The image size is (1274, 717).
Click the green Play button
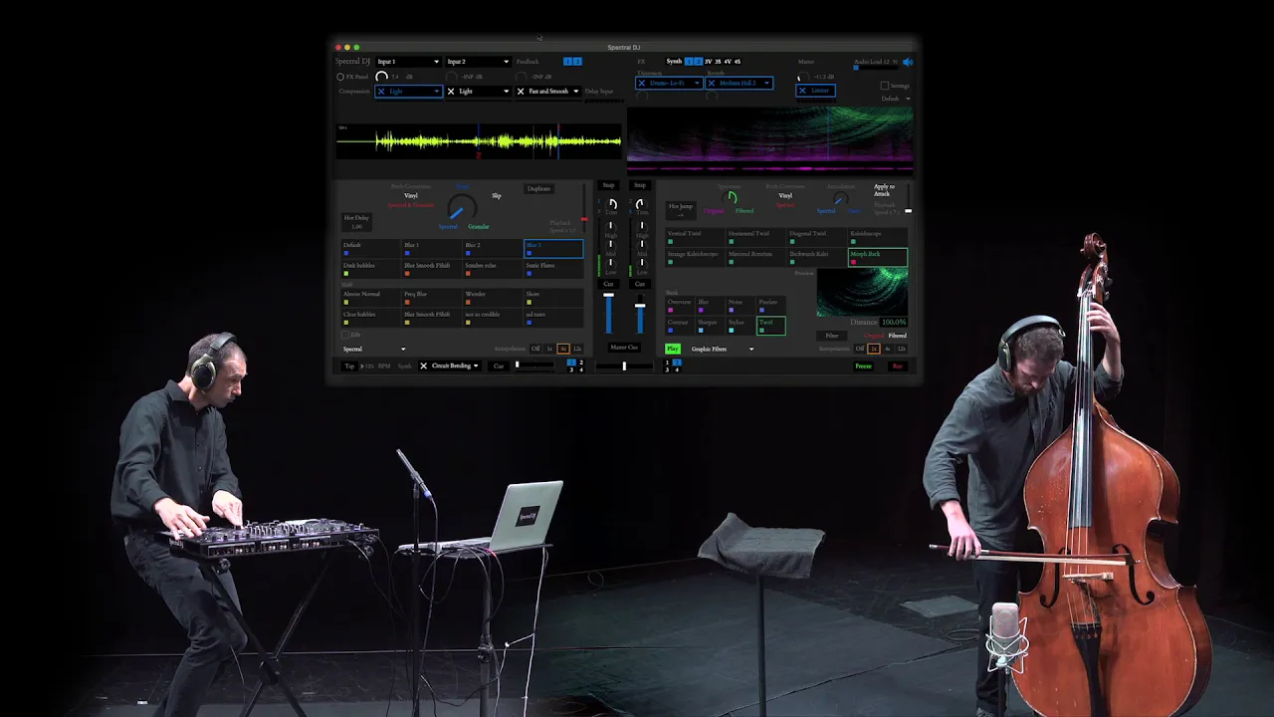pos(673,349)
